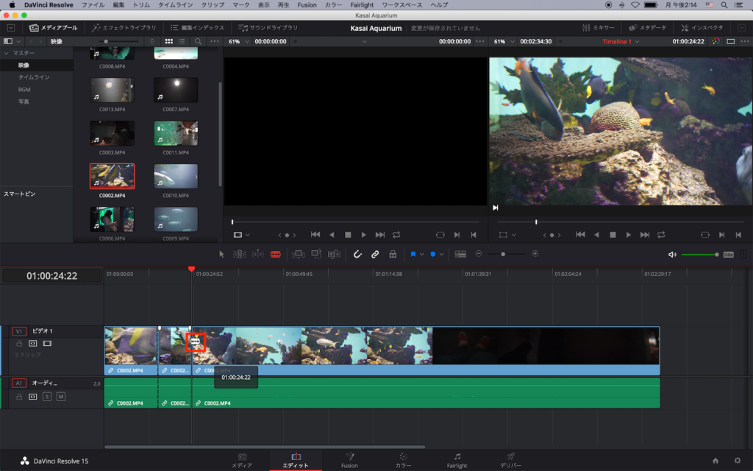
Task: Select the arrow Selection mode tool
Action: 221,254
